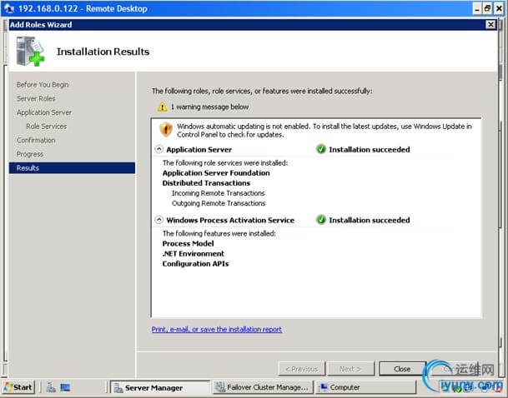This screenshot has width=508, height=398.
Task: Click 'Installation succeeded' beside Windows Process Activation
Action: (370, 220)
